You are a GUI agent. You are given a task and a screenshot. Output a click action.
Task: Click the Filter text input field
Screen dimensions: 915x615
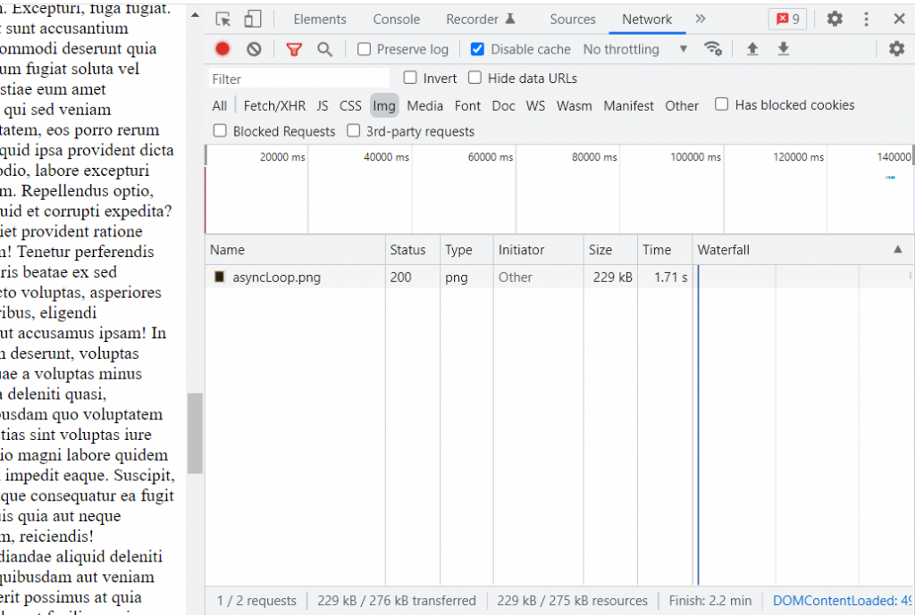[299, 79]
